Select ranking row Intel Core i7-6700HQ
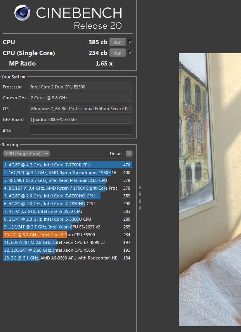Viewport: 241px width, 332px height. 68,196
